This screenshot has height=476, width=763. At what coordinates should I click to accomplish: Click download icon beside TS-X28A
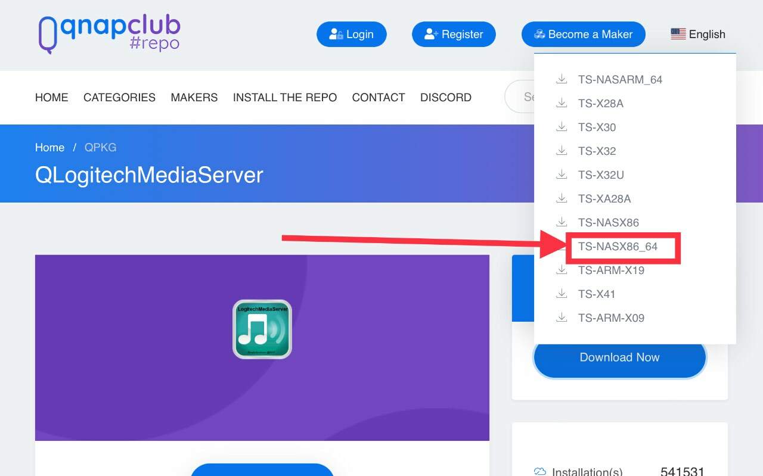pos(562,103)
